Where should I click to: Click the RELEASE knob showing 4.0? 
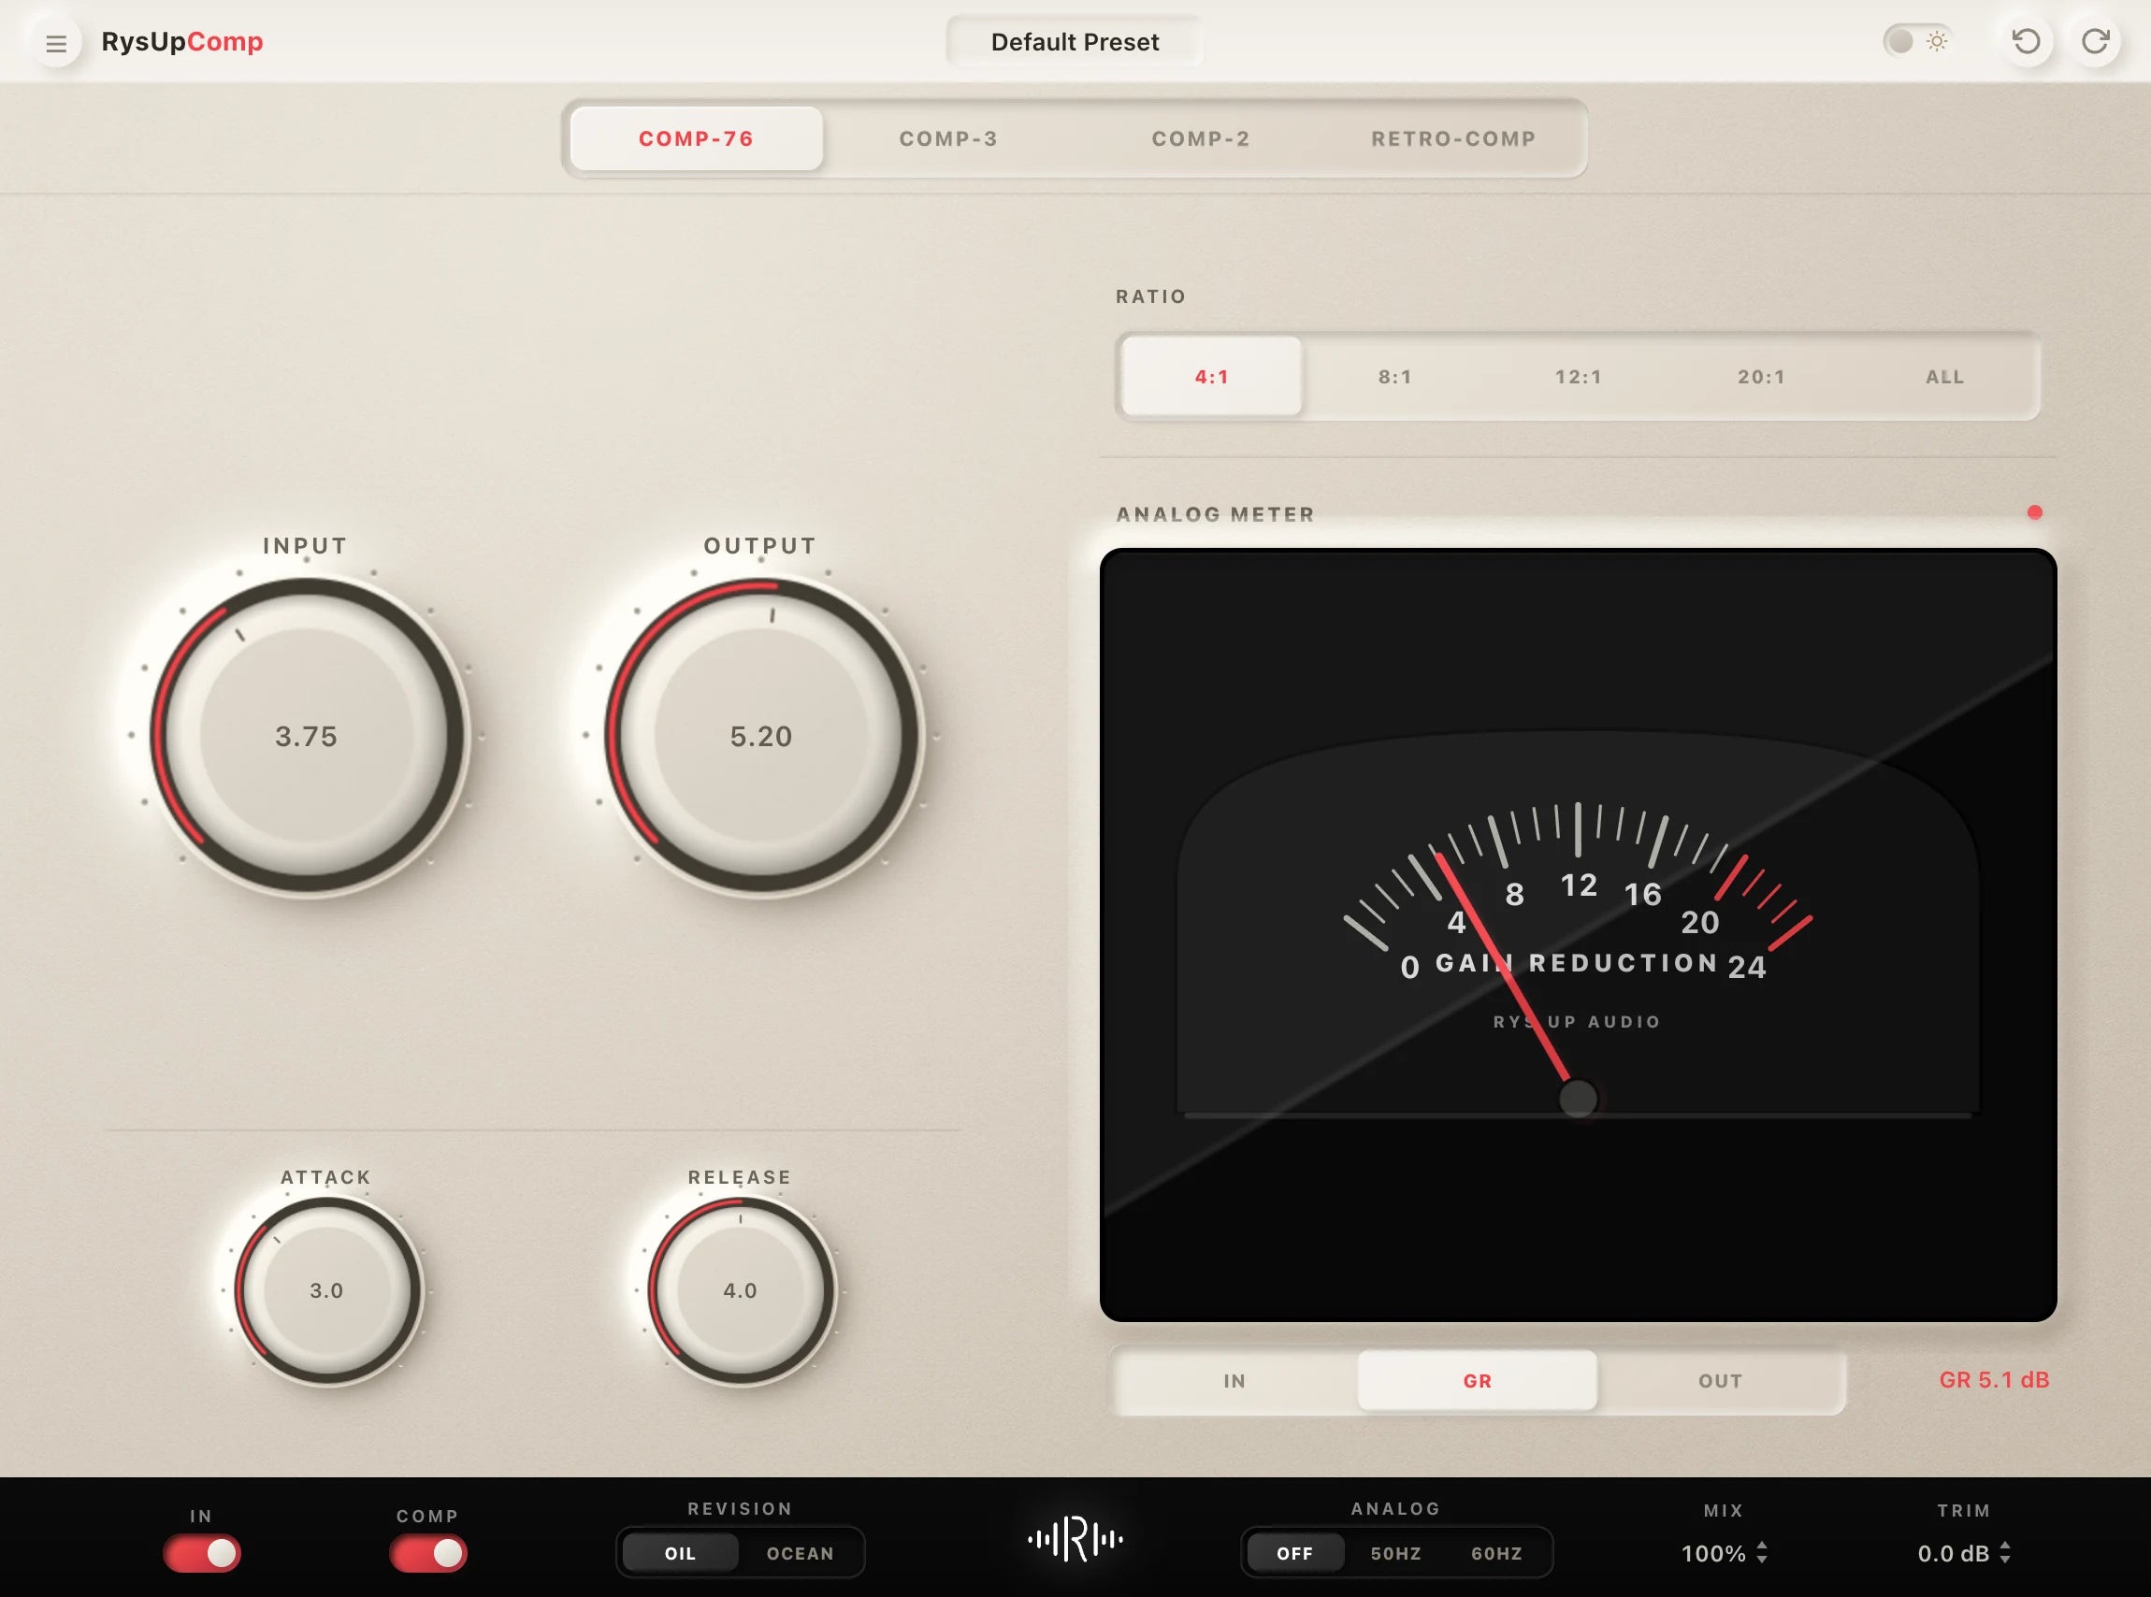741,1289
